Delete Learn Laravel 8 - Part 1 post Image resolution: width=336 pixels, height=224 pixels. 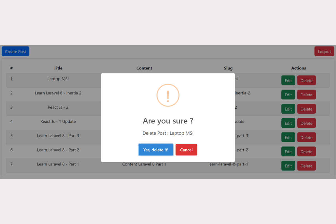[x=306, y=166]
